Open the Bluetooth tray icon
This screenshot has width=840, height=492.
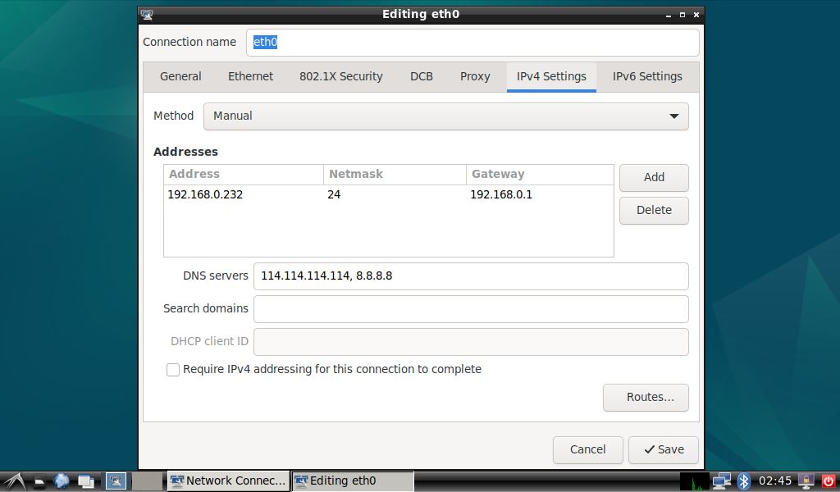(x=743, y=481)
